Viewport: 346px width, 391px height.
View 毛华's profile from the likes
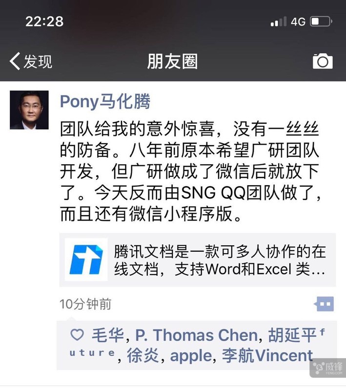[x=108, y=335]
